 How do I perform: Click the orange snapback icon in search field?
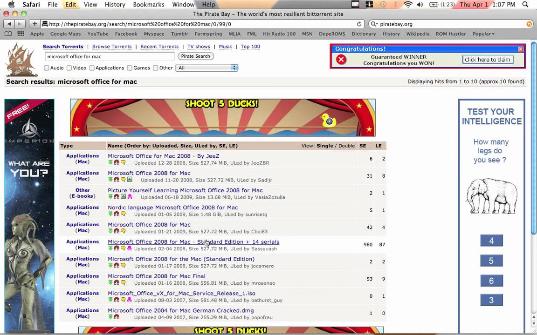click(529, 24)
